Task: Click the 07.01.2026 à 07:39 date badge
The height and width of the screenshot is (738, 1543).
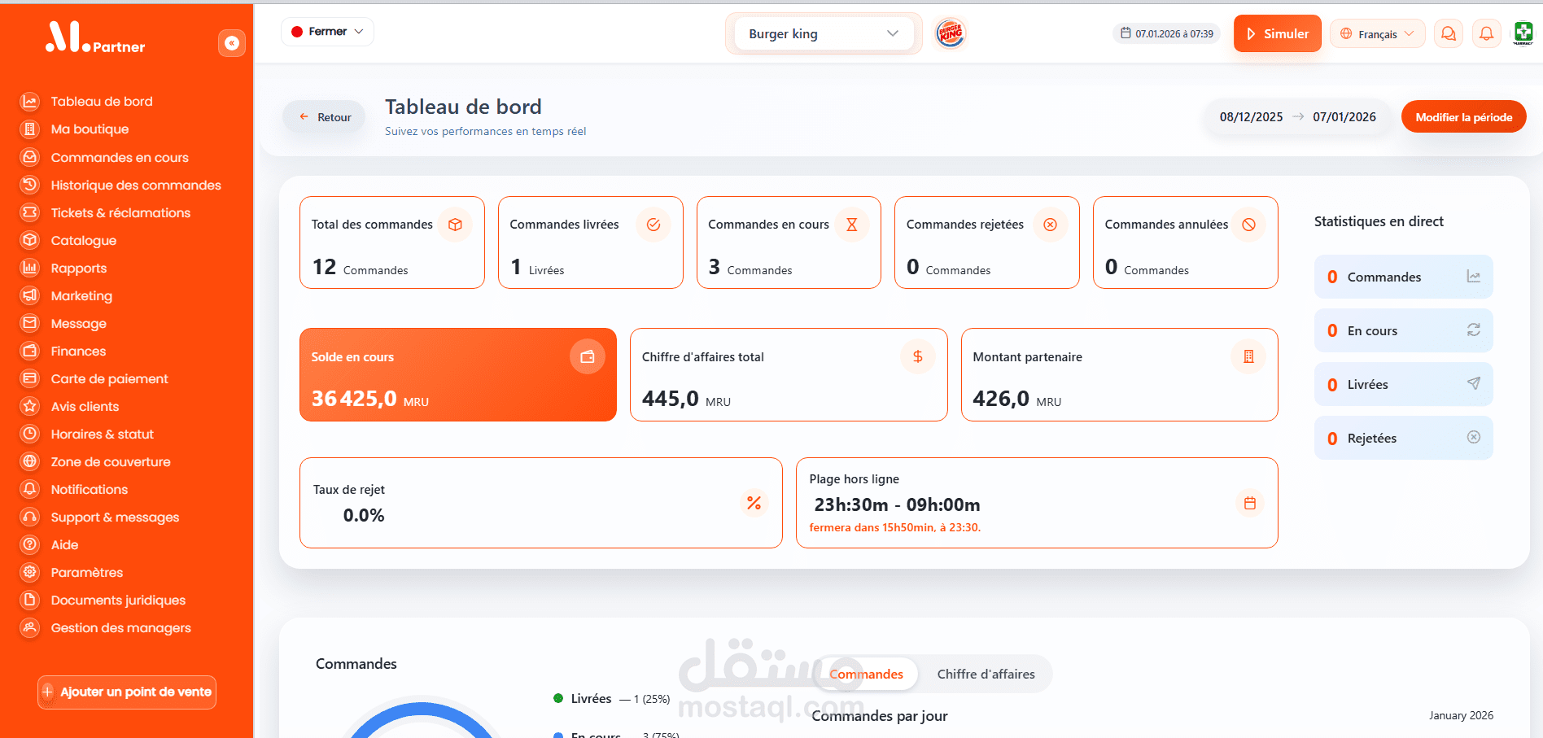Action: click(x=1167, y=33)
